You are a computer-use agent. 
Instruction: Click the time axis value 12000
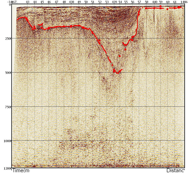(x=7, y=168)
